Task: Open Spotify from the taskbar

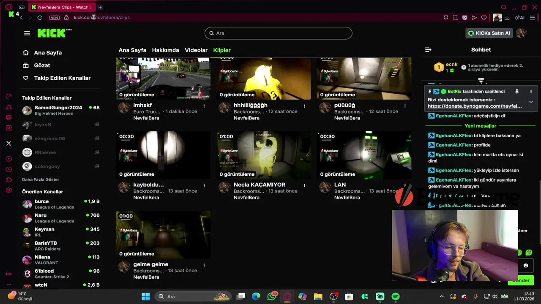Action: click(x=396, y=296)
